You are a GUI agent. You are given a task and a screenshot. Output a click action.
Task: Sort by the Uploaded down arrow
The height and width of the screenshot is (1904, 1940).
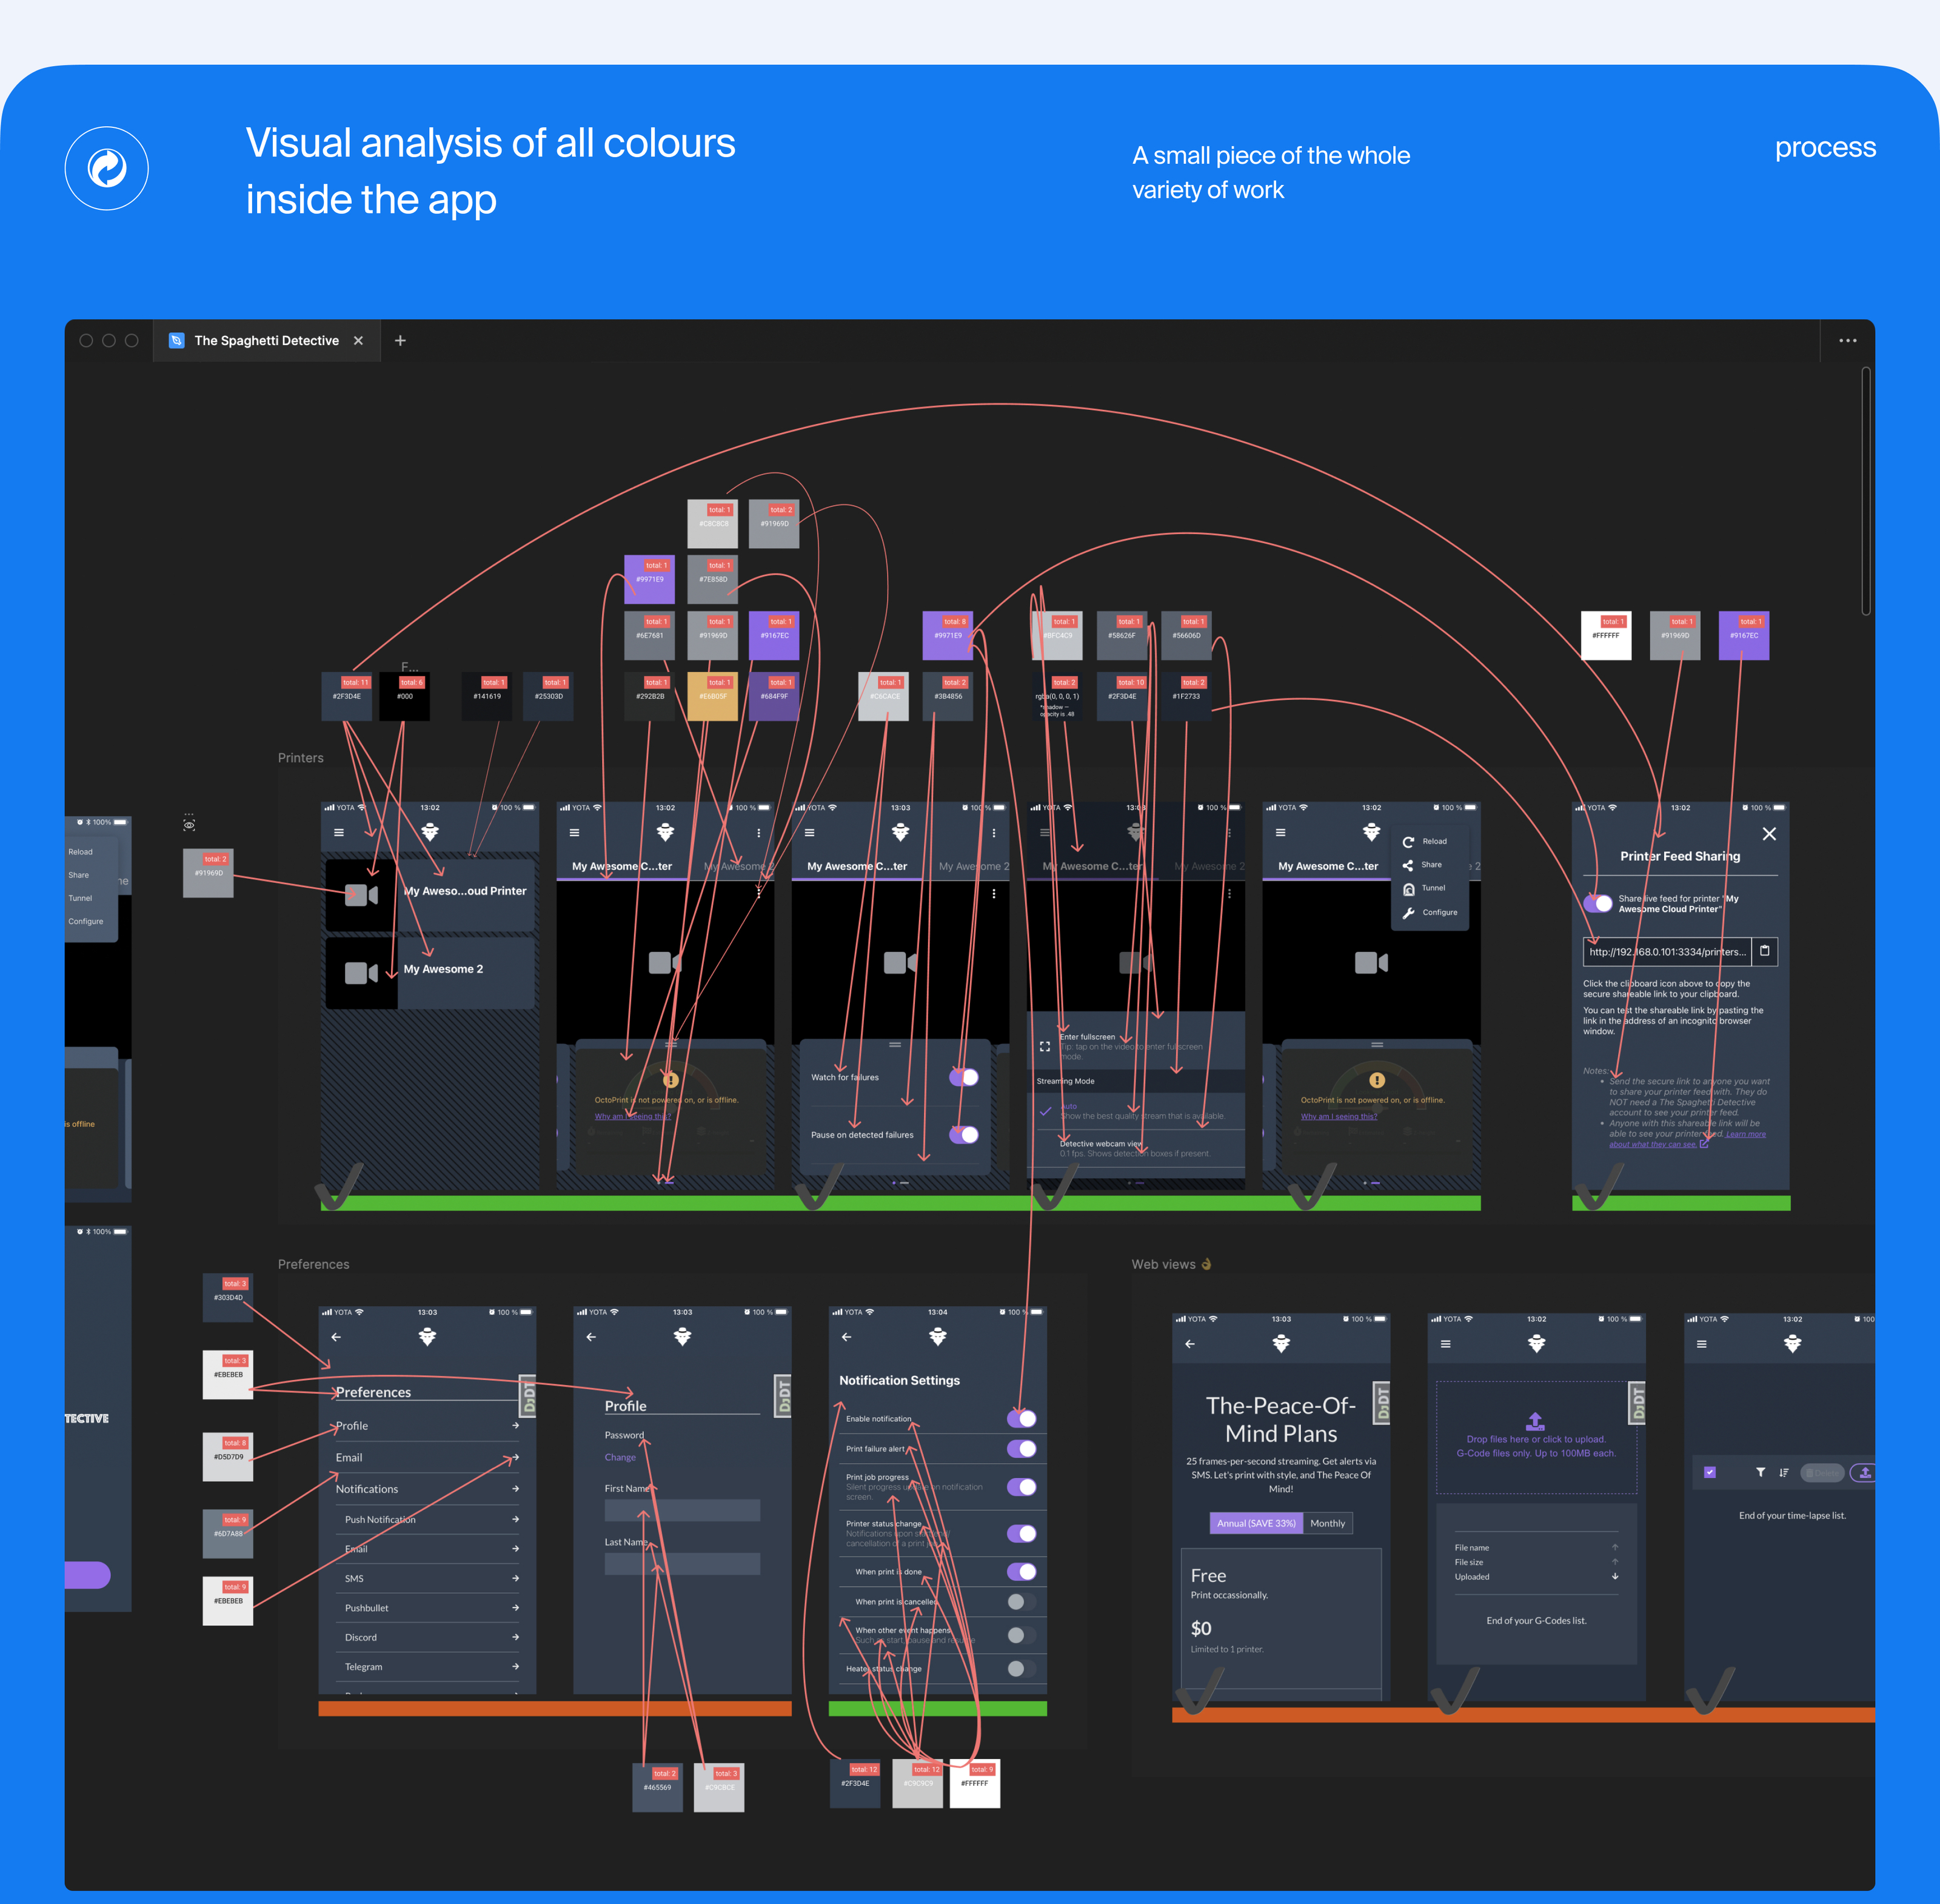click(1615, 1576)
